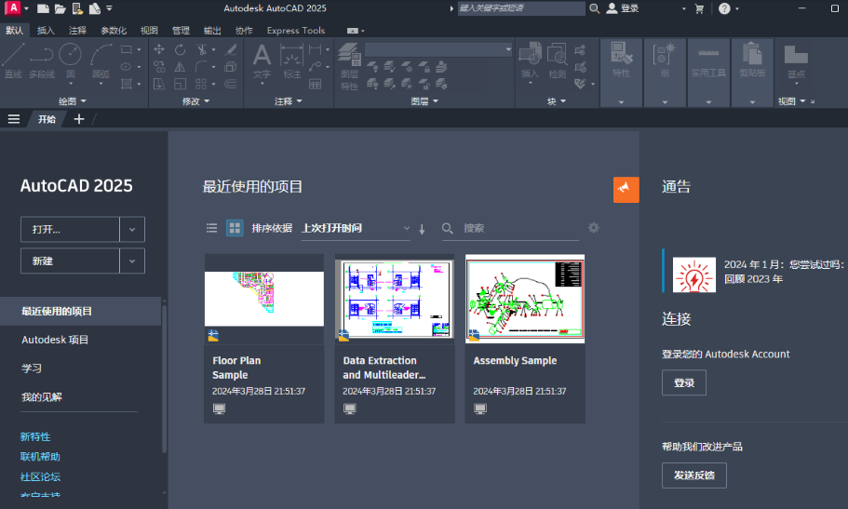Expand the Open (打开) dropdown arrow

pos(132,229)
